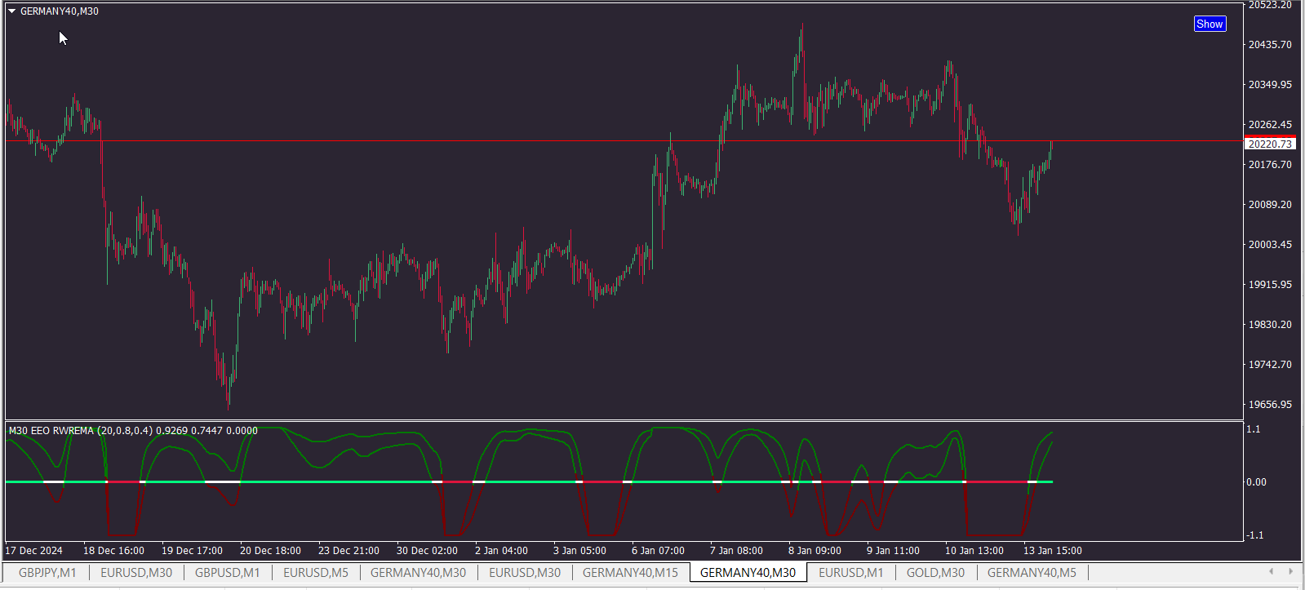This screenshot has width=1305, height=590.
Task: Click the 20262.45 price scale value
Action: (1270, 125)
